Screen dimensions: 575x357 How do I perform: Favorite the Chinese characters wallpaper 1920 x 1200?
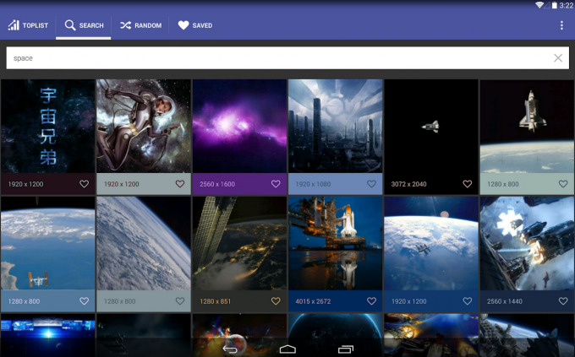click(84, 184)
